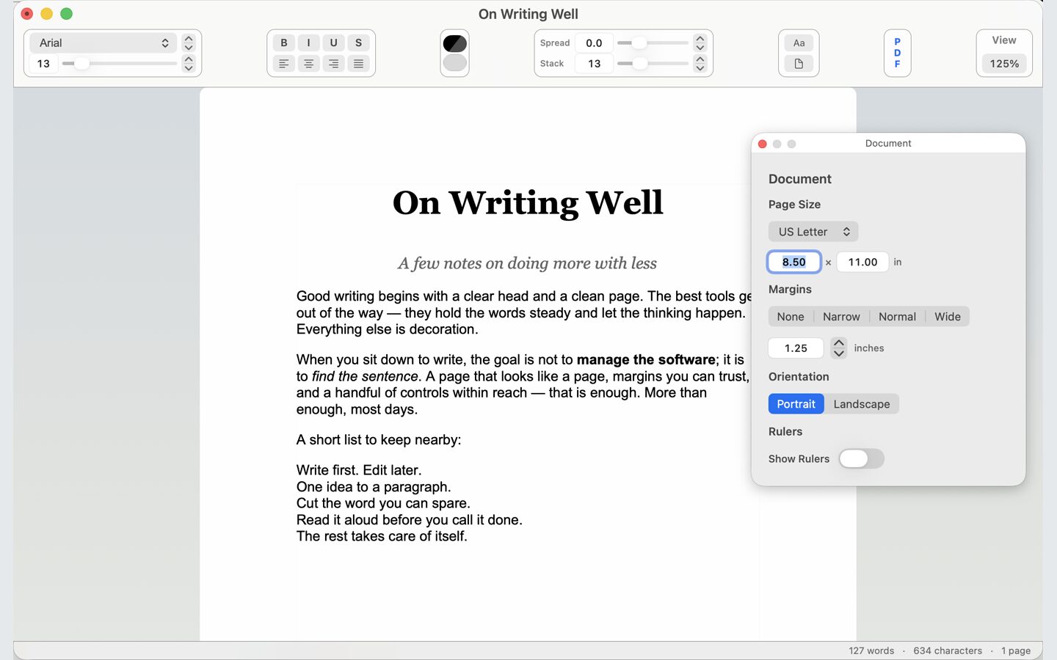Viewport: 1057px width, 660px height.
Task: Decrease margin inches with the down arrow
Action: click(x=839, y=353)
